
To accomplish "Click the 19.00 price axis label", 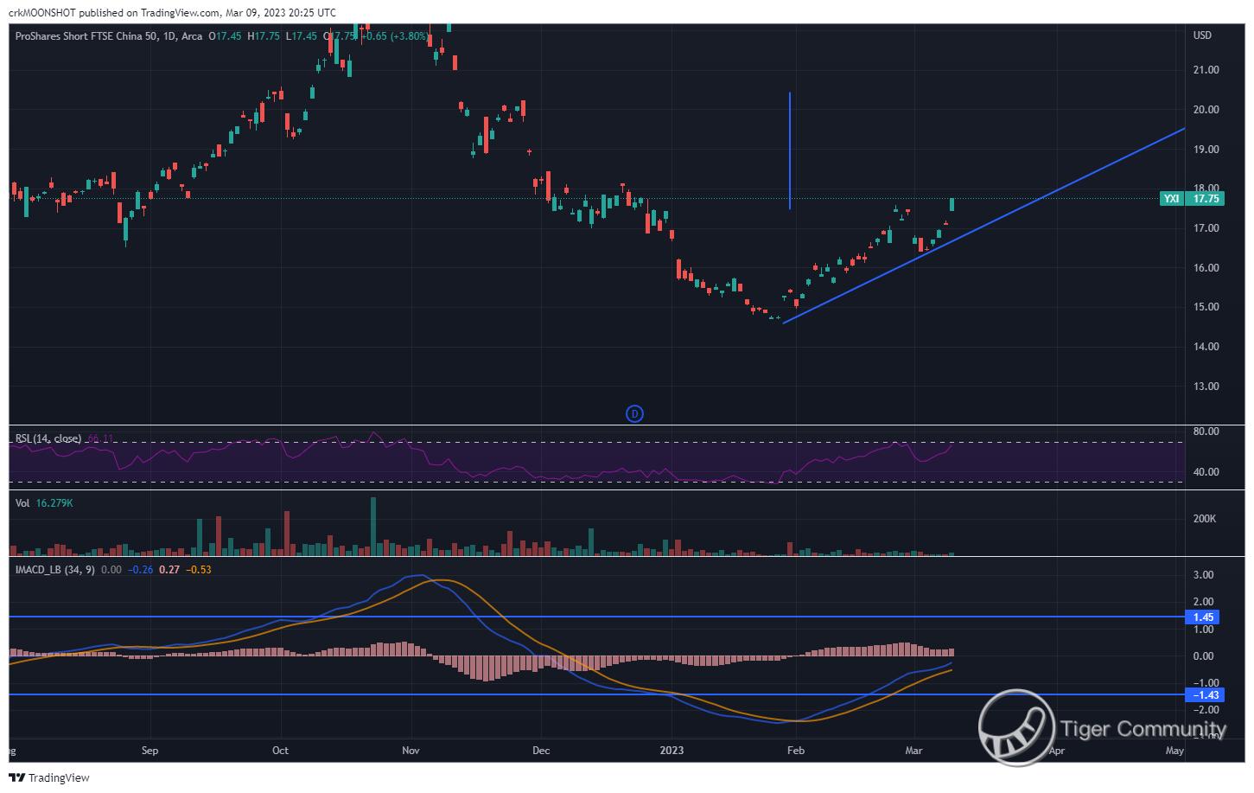I will point(1206,150).
